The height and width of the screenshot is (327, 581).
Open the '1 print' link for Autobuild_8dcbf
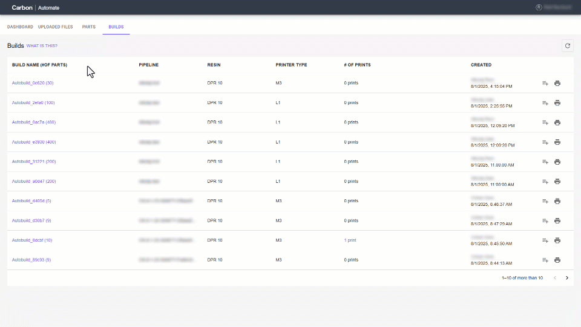(350, 240)
